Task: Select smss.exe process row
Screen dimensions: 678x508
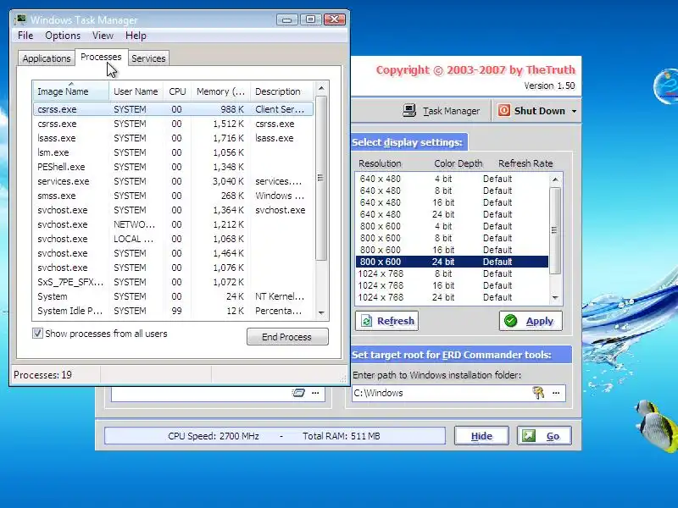Action: coord(173,196)
